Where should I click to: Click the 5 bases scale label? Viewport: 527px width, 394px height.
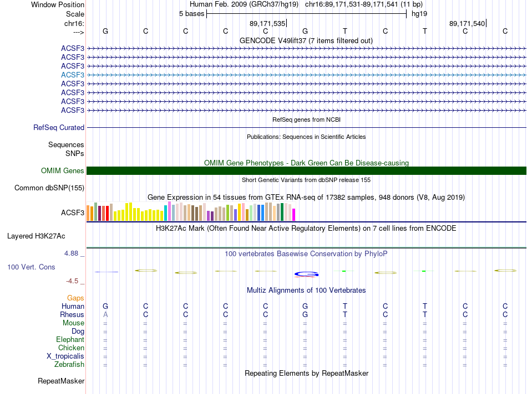coord(191,14)
